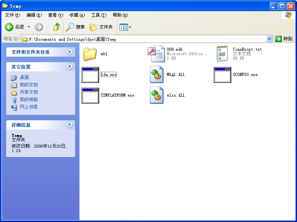Click the 共享文档 folder icon in sidebar
The height and width of the screenshot is (222, 297).
14,92
